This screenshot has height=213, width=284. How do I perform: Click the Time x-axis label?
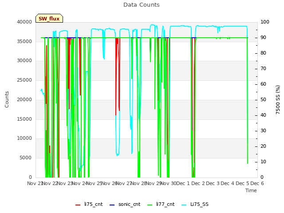point(251,190)
